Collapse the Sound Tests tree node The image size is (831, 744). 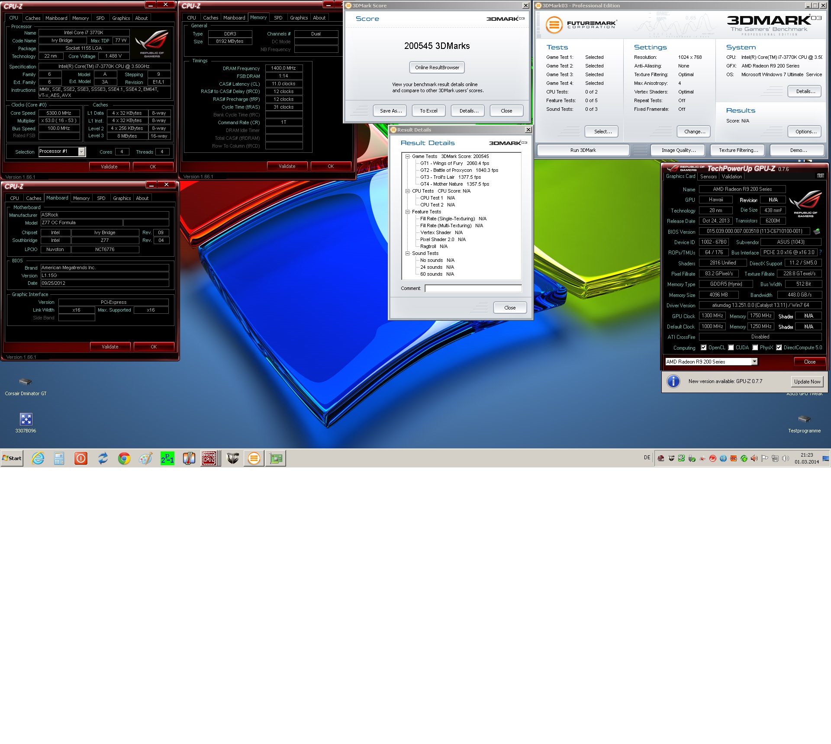[408, 254]
